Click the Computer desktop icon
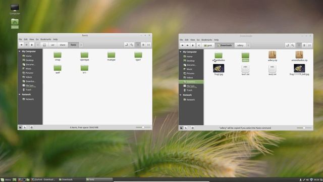Viewport: 323px width, 182px height. tap(15, 9)
